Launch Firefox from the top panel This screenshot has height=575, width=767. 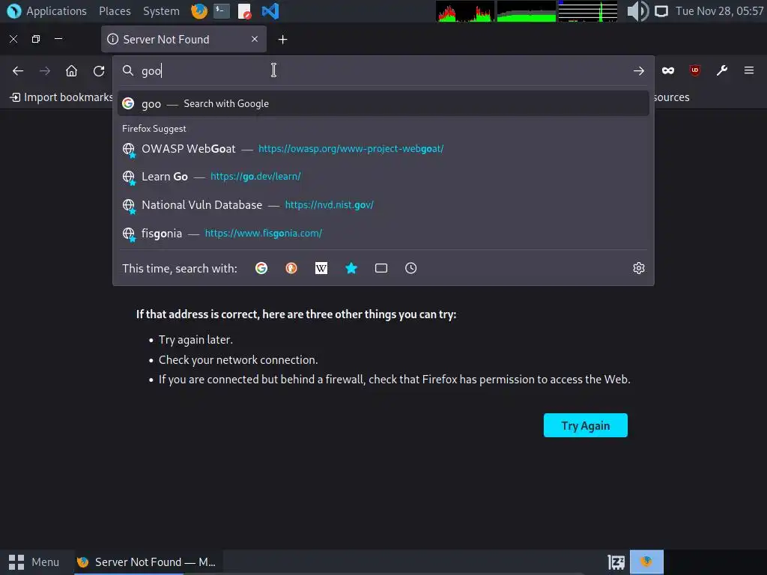[x=199, y=10]
